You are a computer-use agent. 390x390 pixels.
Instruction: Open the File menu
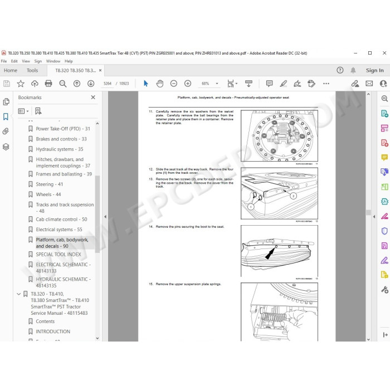click(x=4, y=61)
